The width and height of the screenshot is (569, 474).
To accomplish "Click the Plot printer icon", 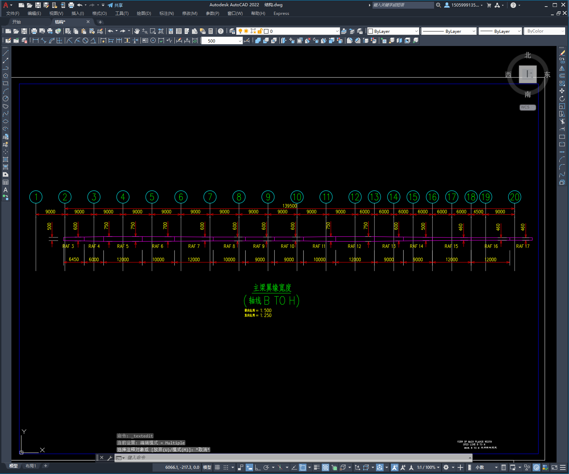I will pyautogui.click(x=34, y=31).
